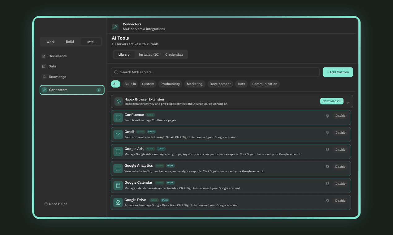Switch to the Credentials tab
Image resolution: width=393 pixels, height=235 pixels.
(x=174, y=54)
